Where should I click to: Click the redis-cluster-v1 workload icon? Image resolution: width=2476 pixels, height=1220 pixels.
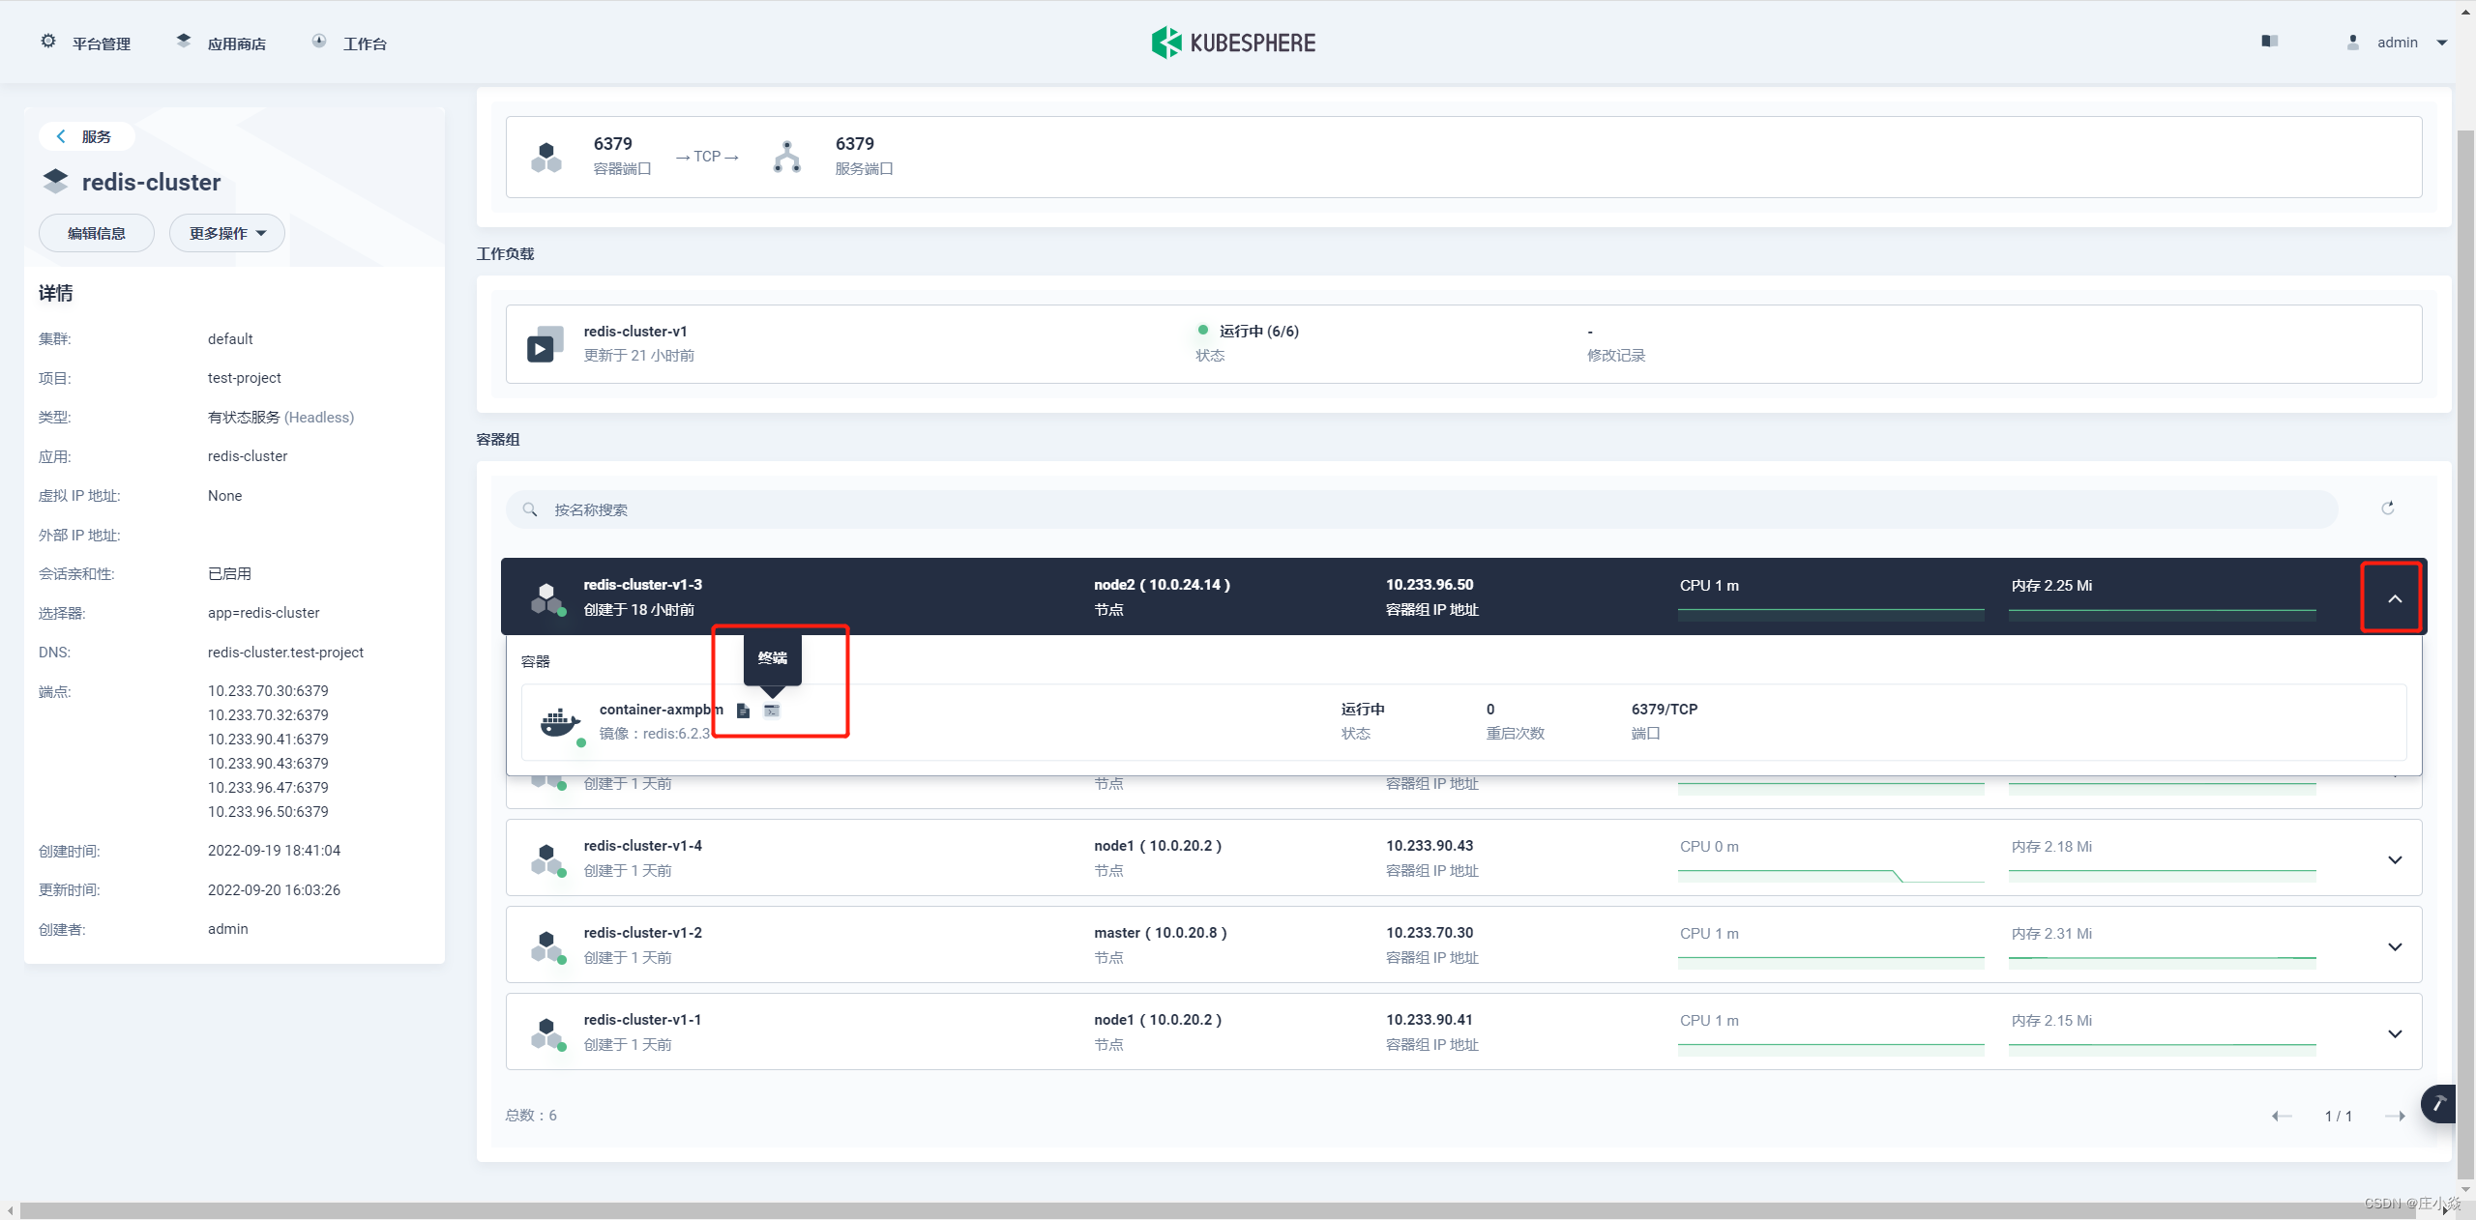545,343
